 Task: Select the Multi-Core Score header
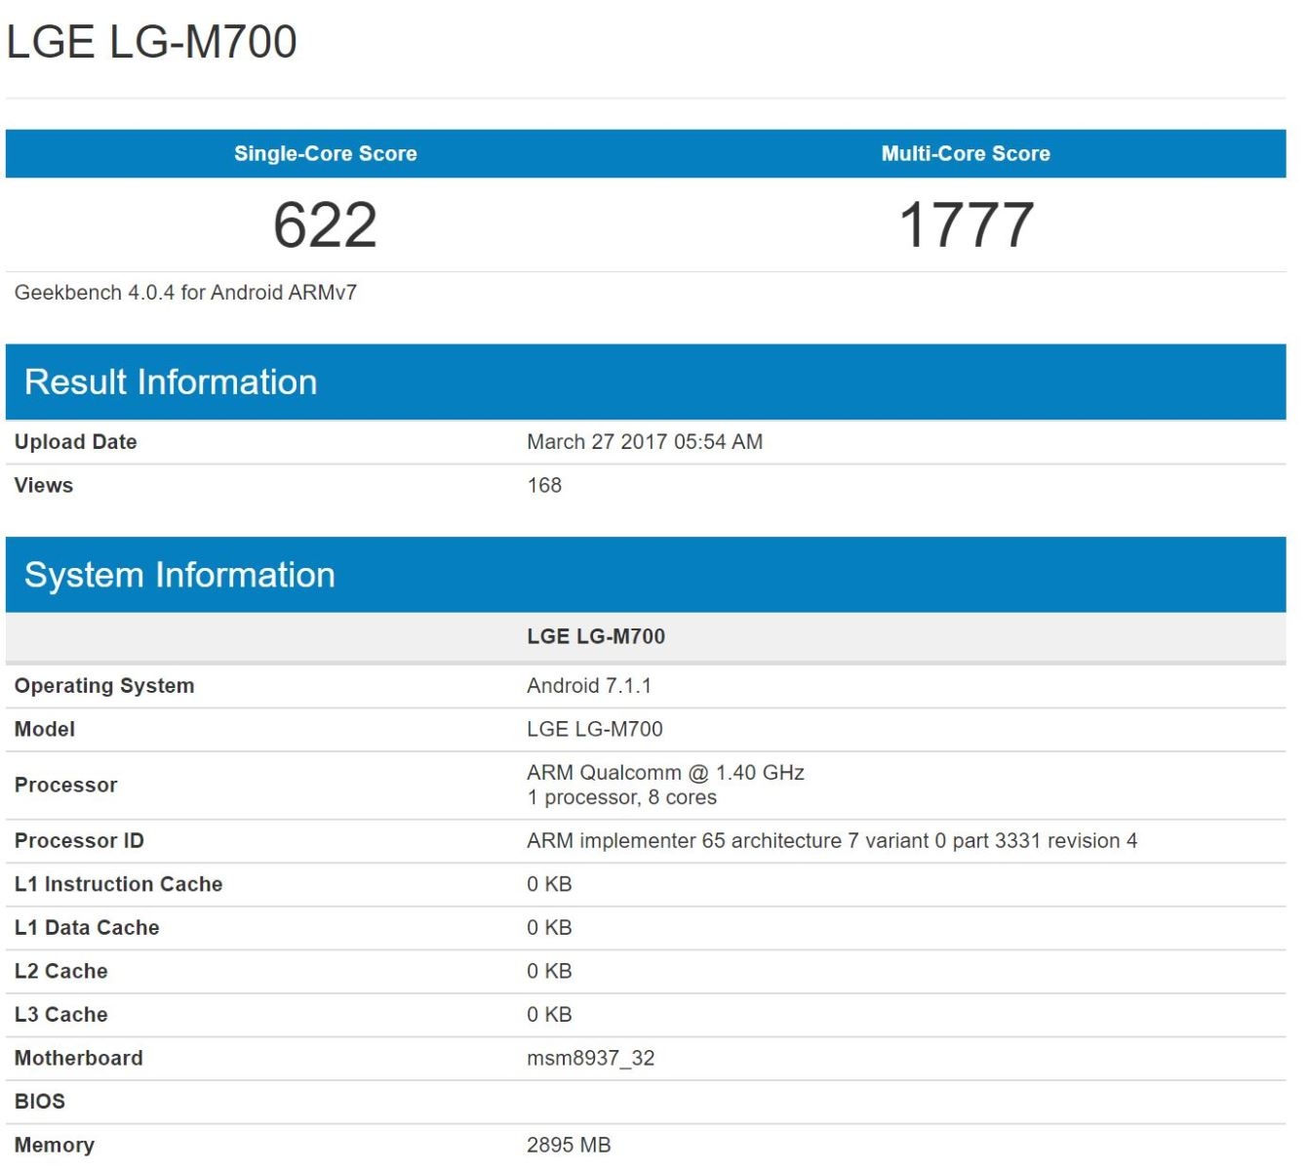click(966, 153)
